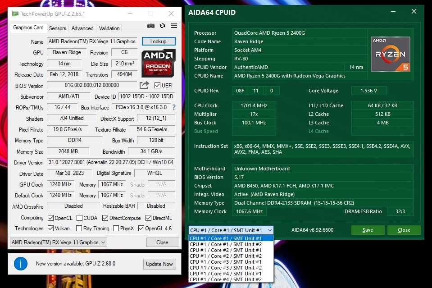
Task: Switch to the Sensors tab
Action: 57,28
